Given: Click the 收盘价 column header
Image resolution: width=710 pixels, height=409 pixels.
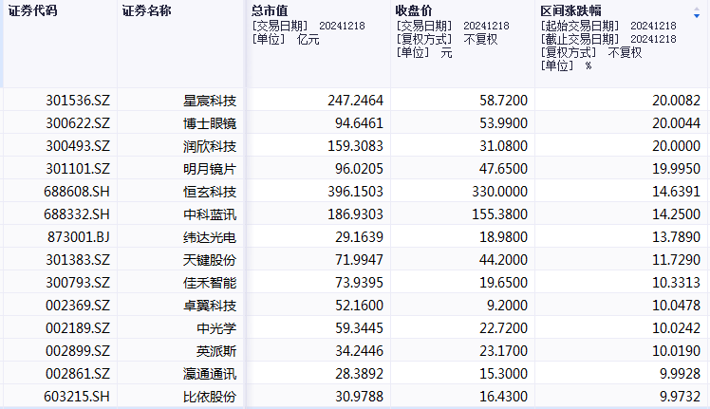Looking at the screenshot, I should tap(414, 10).
